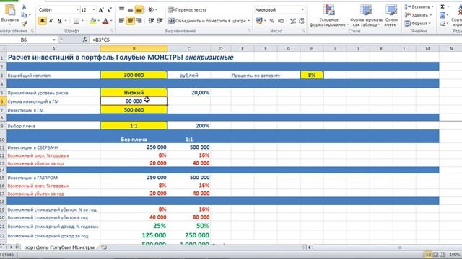Viewport: 462px width, 259px height.
Task: Apply the fill color bucket
Action: pos(93,21)
